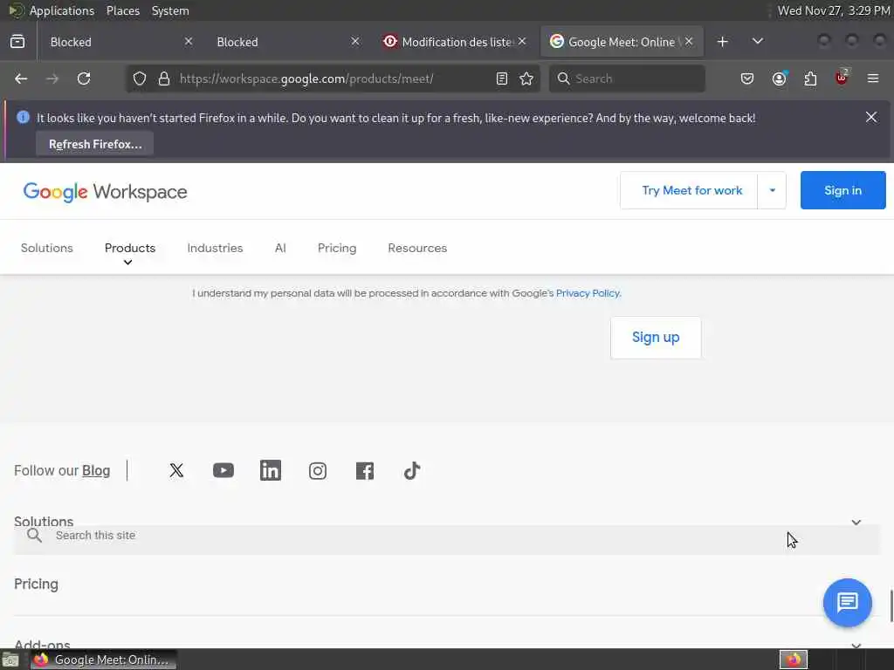Close the first Blocked tab
This screenshot has width=894, height=670.
click(189, 42)
